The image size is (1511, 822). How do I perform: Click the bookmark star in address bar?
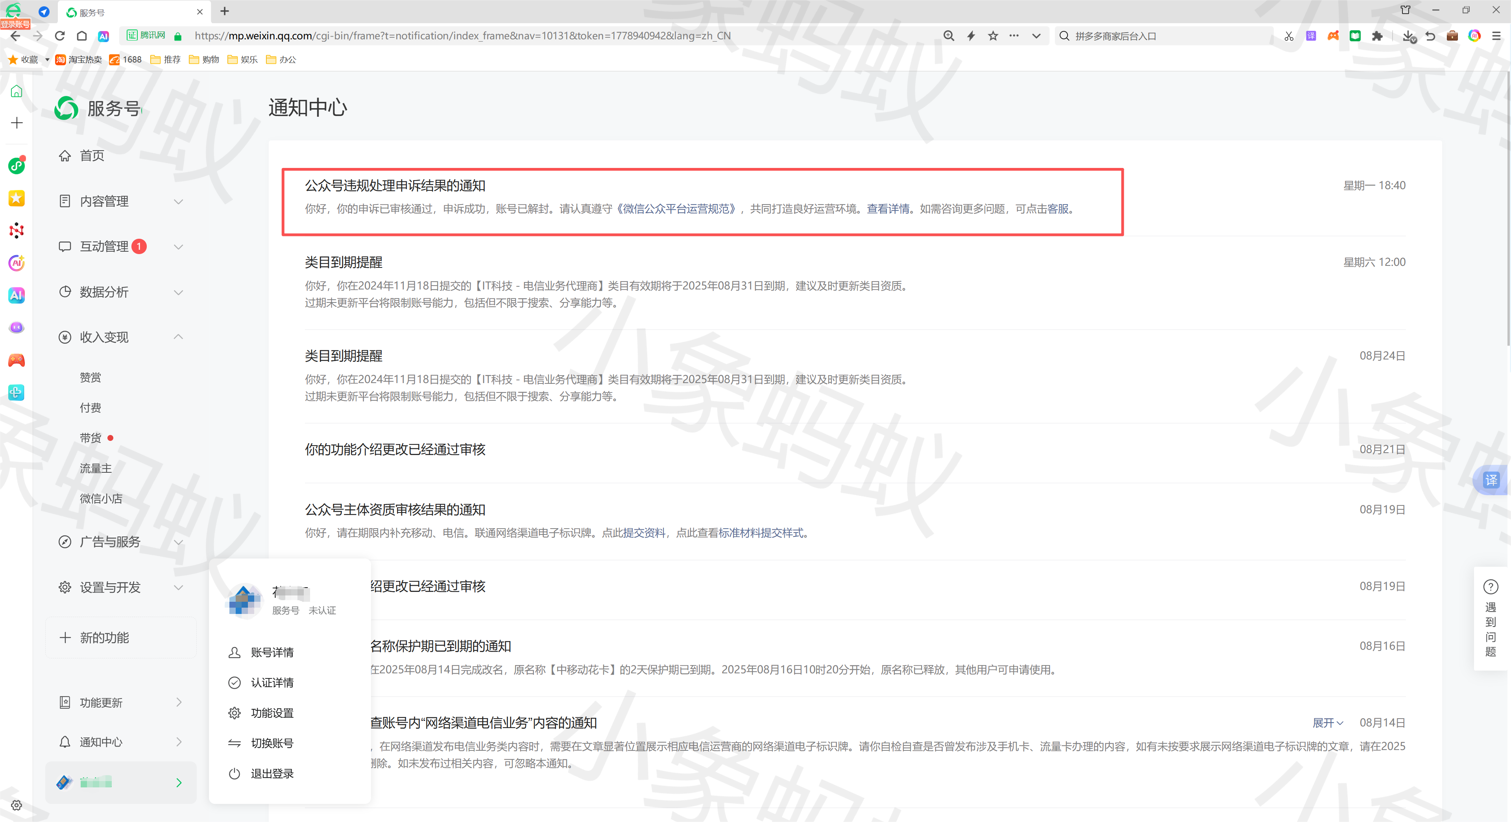[x=992, y=36]
